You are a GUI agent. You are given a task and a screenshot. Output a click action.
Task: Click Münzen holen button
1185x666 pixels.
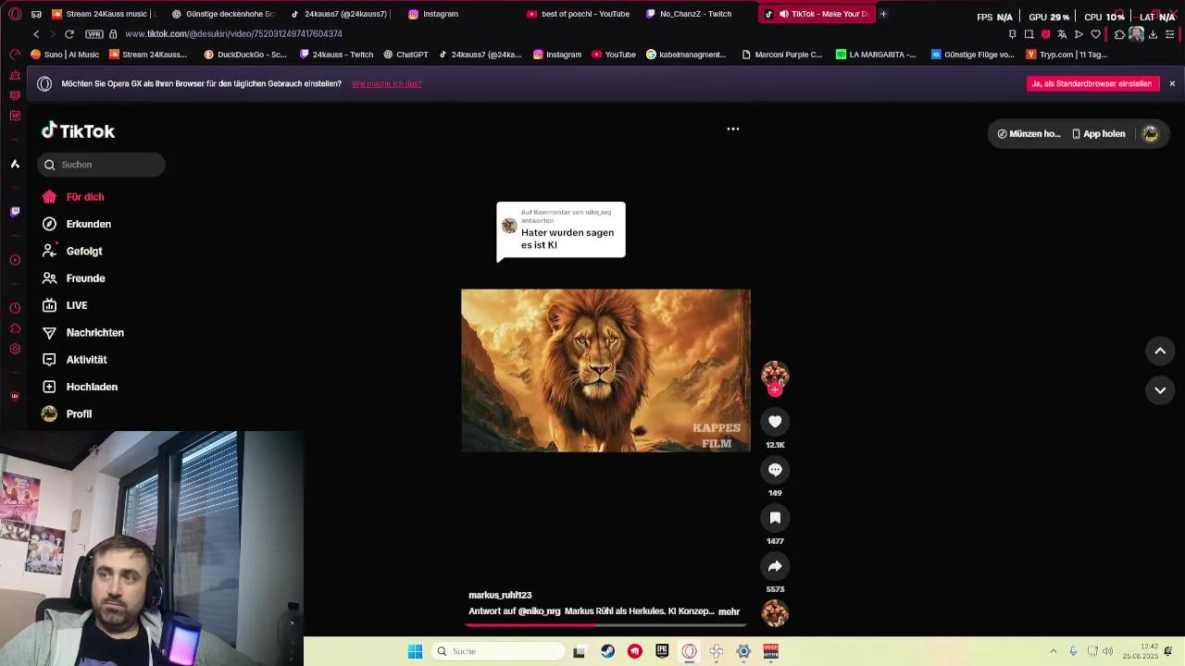[x=1029, y=134]
